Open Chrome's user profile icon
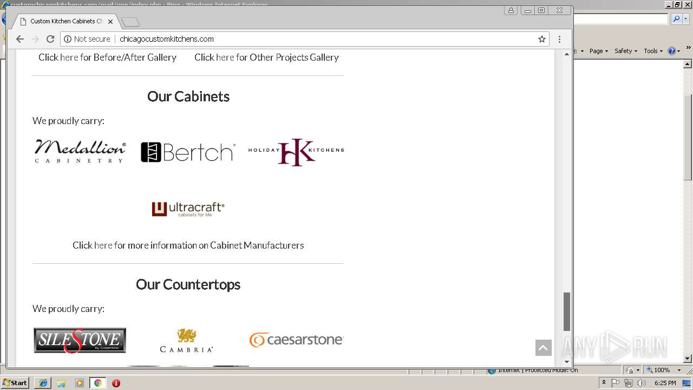Viewport: 693px width, 390px height. (x=511, y=10)
